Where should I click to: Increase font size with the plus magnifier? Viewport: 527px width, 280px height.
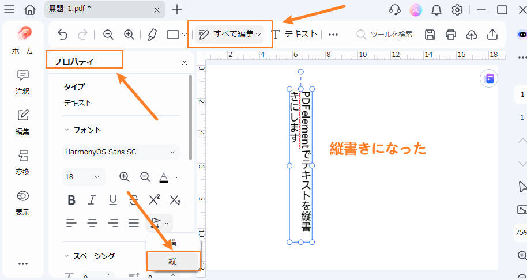coord(125,177)
